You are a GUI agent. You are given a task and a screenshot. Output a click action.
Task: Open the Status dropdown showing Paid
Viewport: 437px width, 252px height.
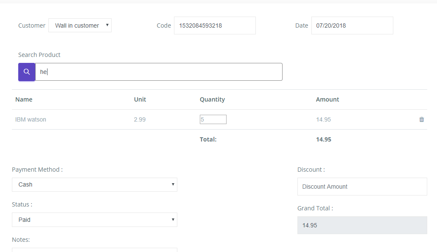[x=94, y=220]
